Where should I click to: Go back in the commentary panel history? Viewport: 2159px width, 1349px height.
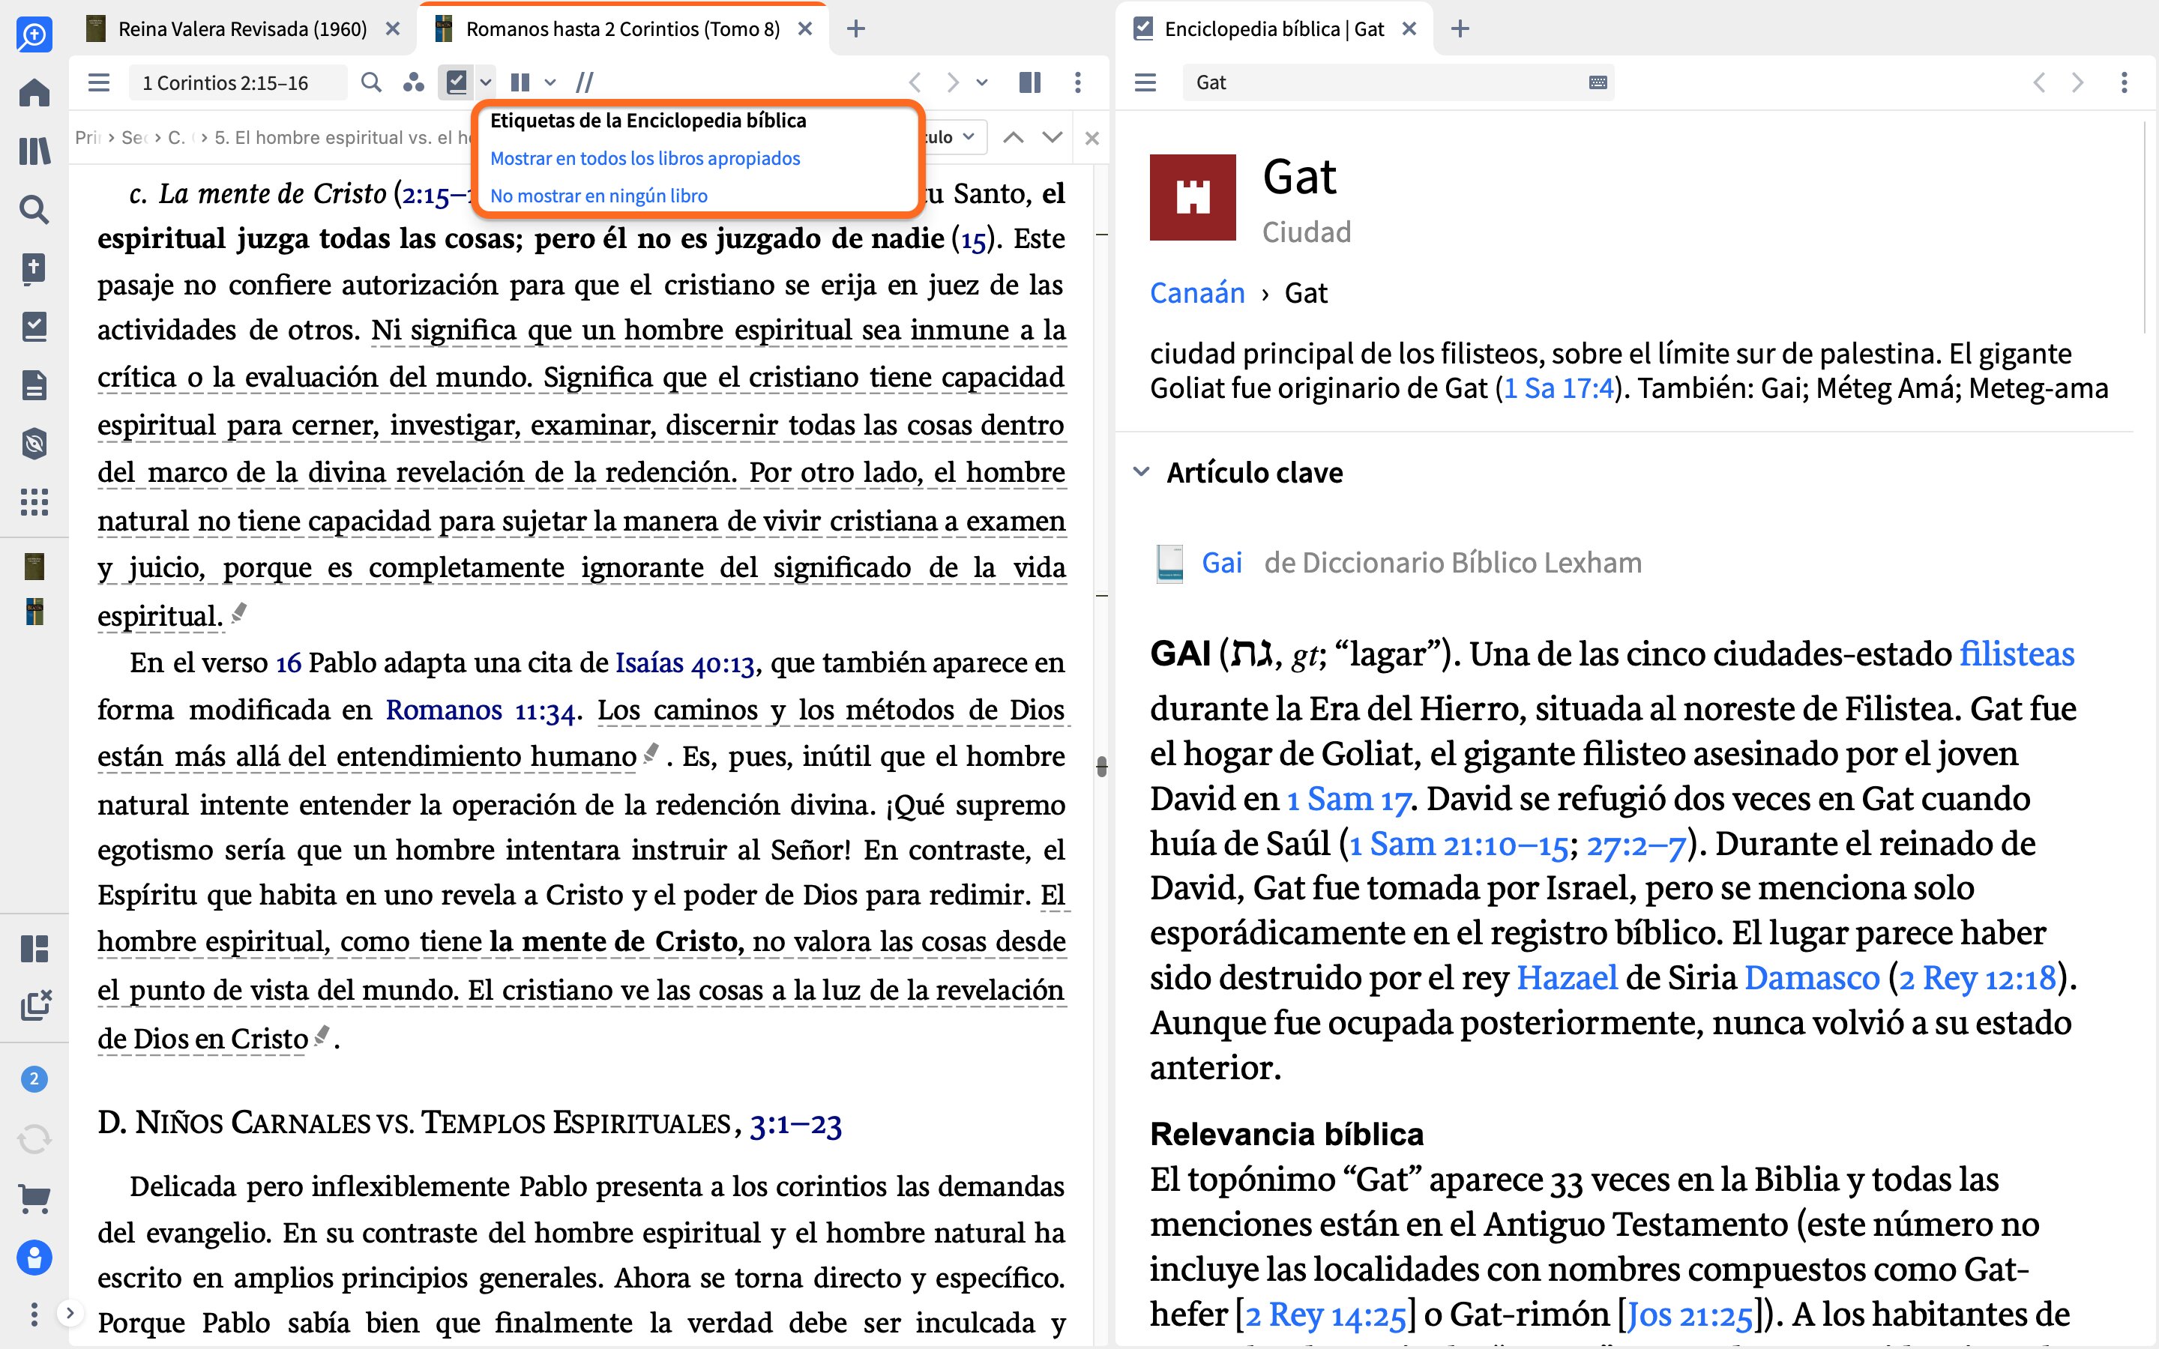coord(915,83)
